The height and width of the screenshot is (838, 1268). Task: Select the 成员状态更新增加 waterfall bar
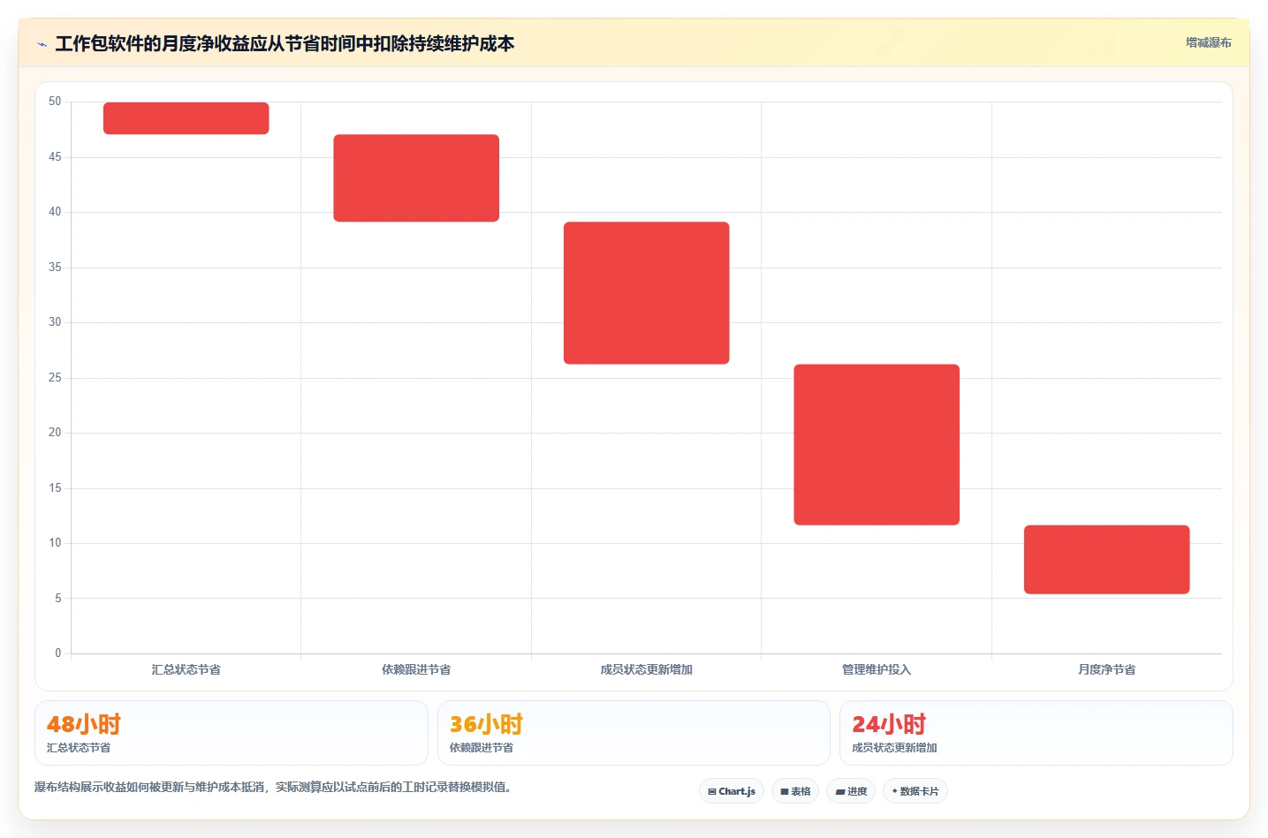647,292
